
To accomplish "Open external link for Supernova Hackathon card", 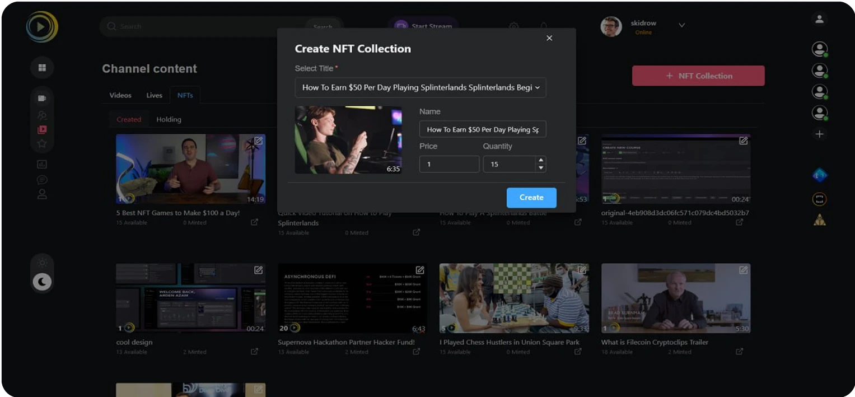I will coord(416,352).
